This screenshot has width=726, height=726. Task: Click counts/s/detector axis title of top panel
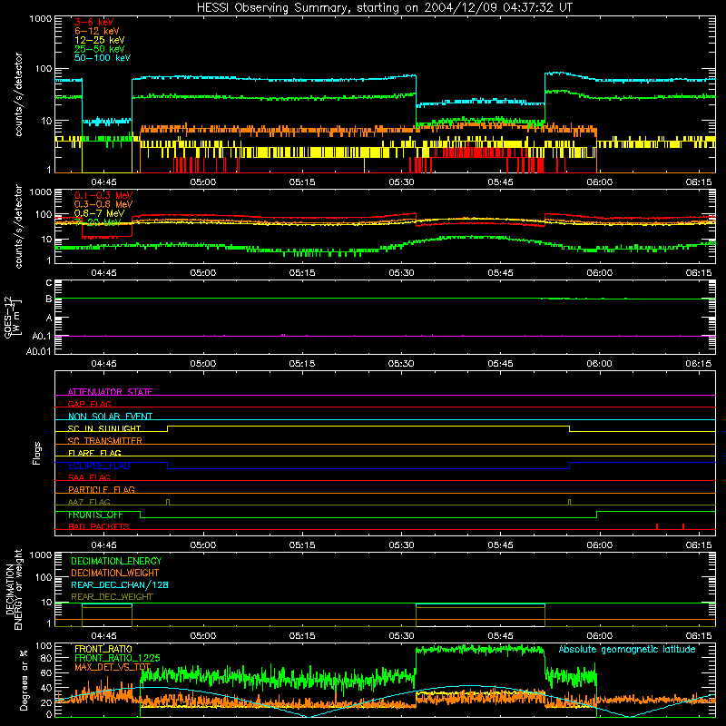point(18,94)
